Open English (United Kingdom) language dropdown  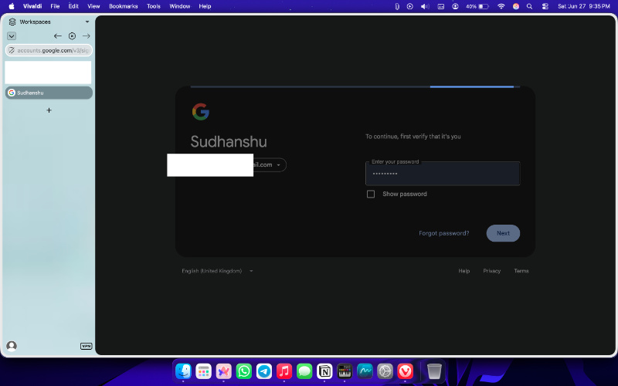(x=217, y=271)
